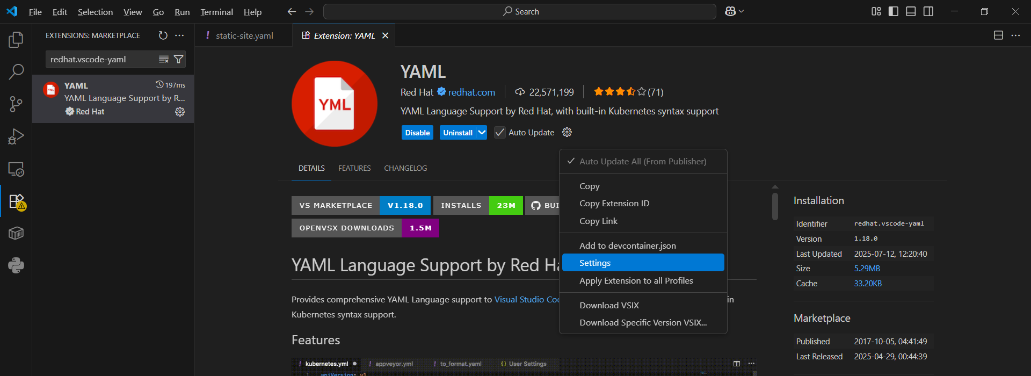Open the Python icon in activity bar
Screen dimensions: 1031x376
coord(16,265)
